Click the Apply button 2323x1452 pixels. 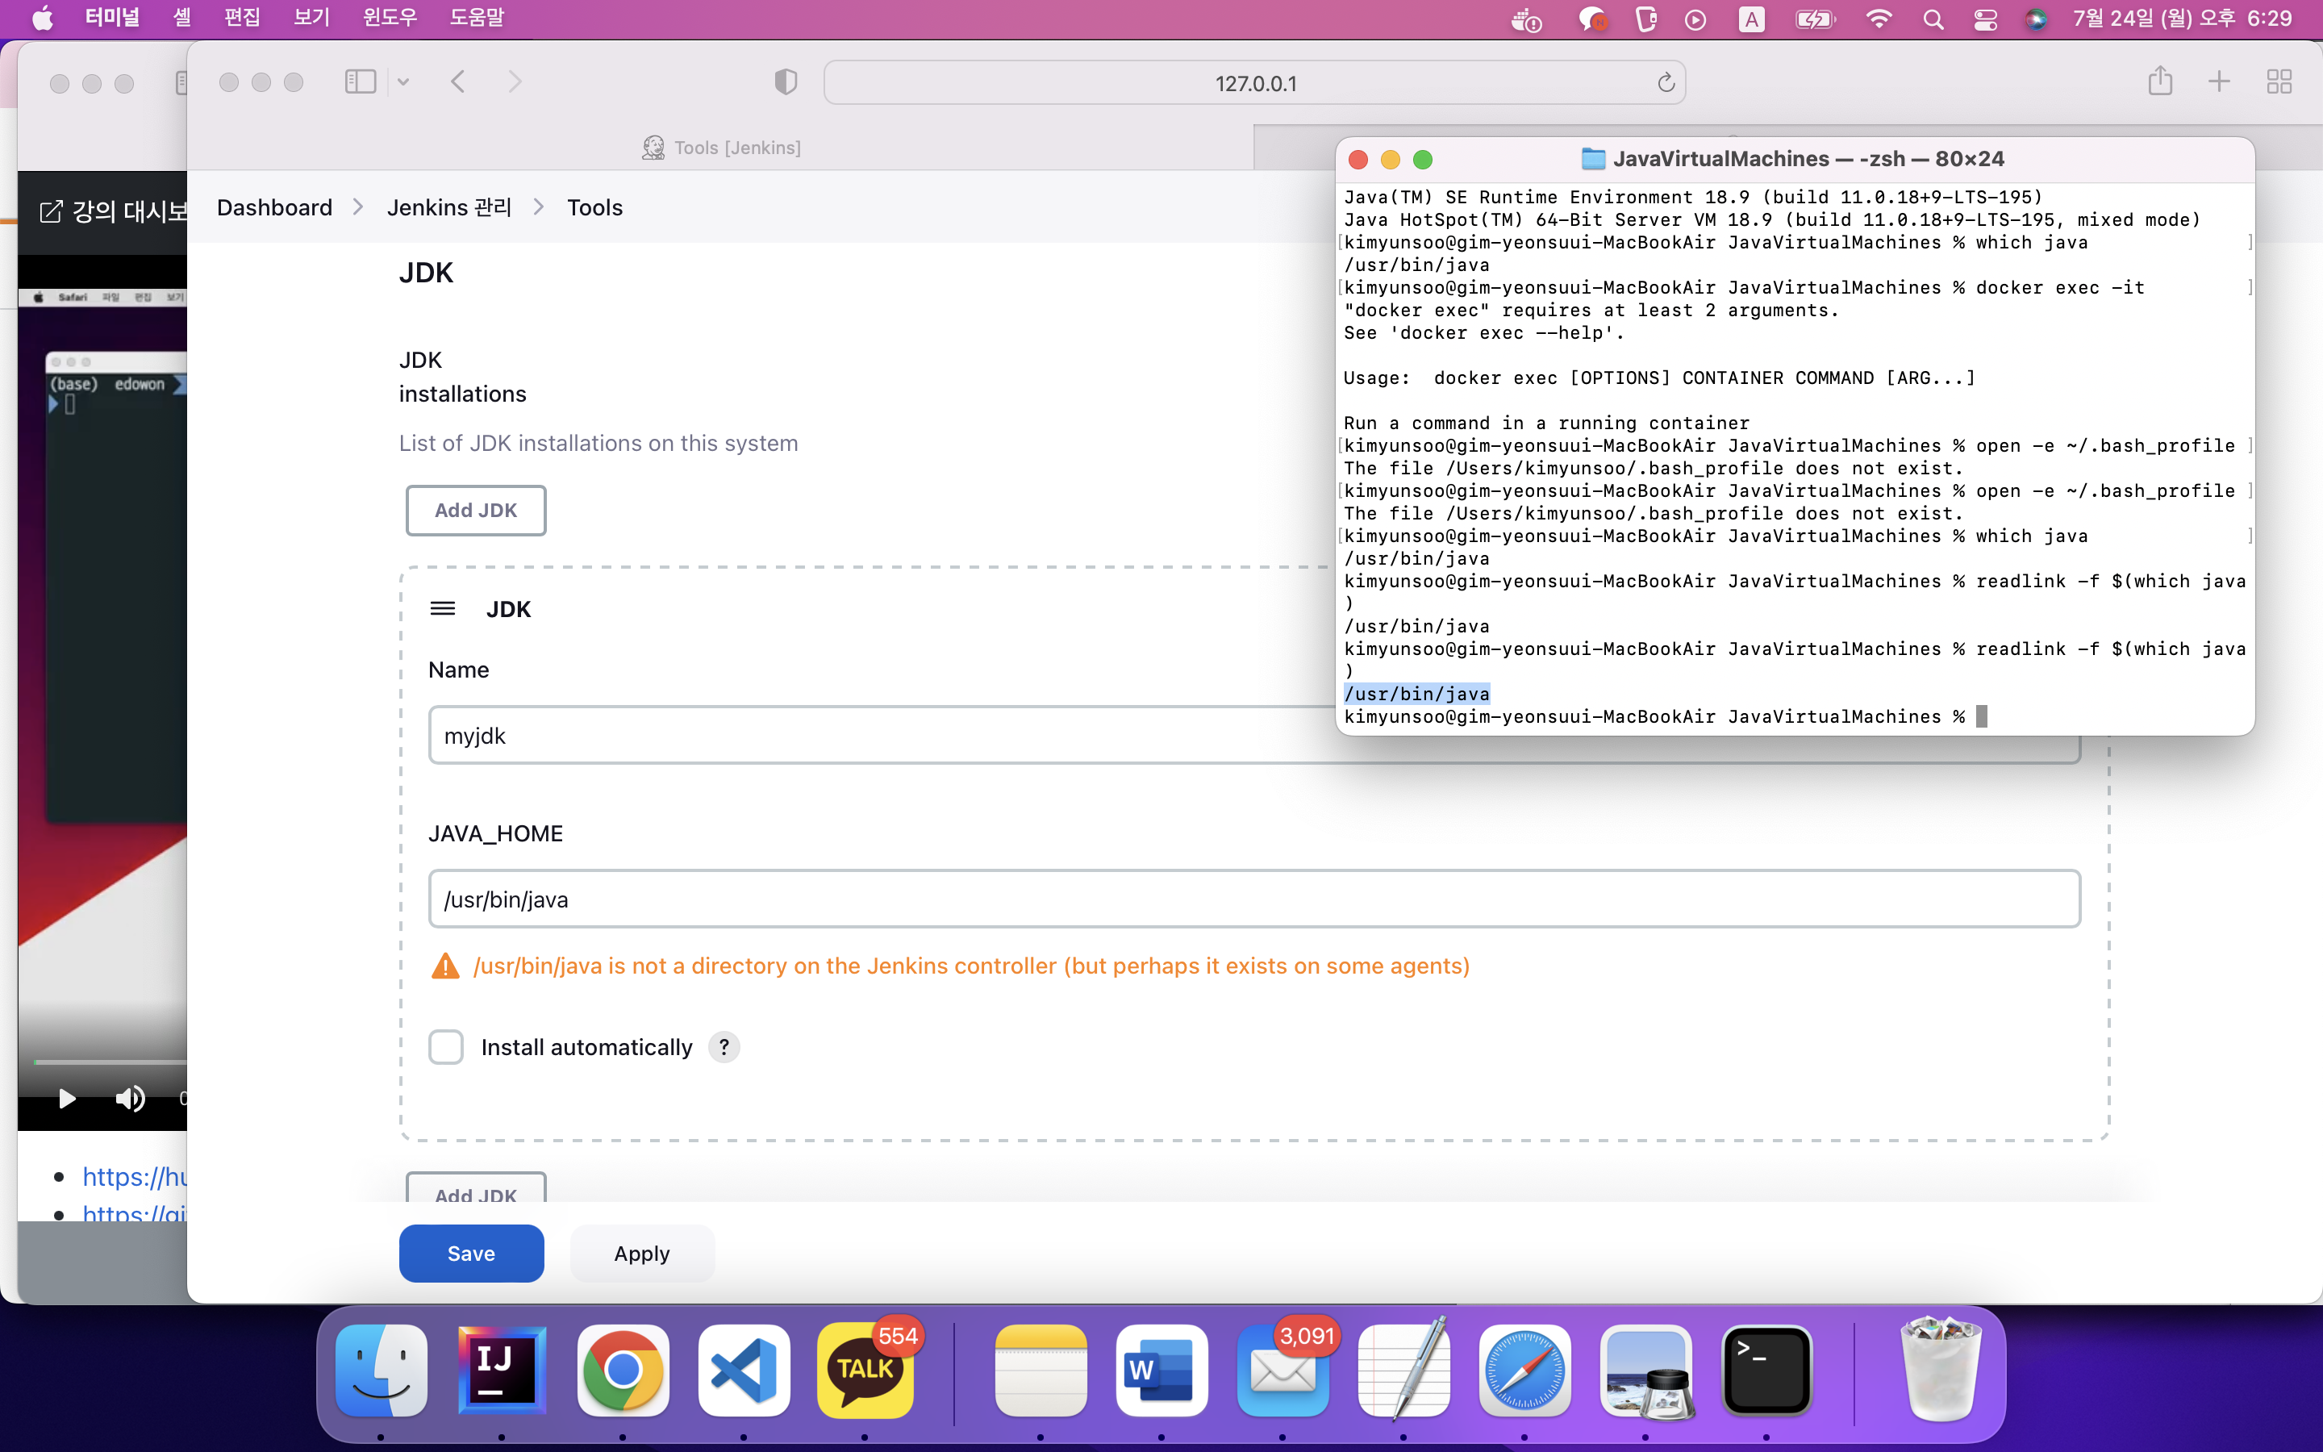tap(640, 1253)
